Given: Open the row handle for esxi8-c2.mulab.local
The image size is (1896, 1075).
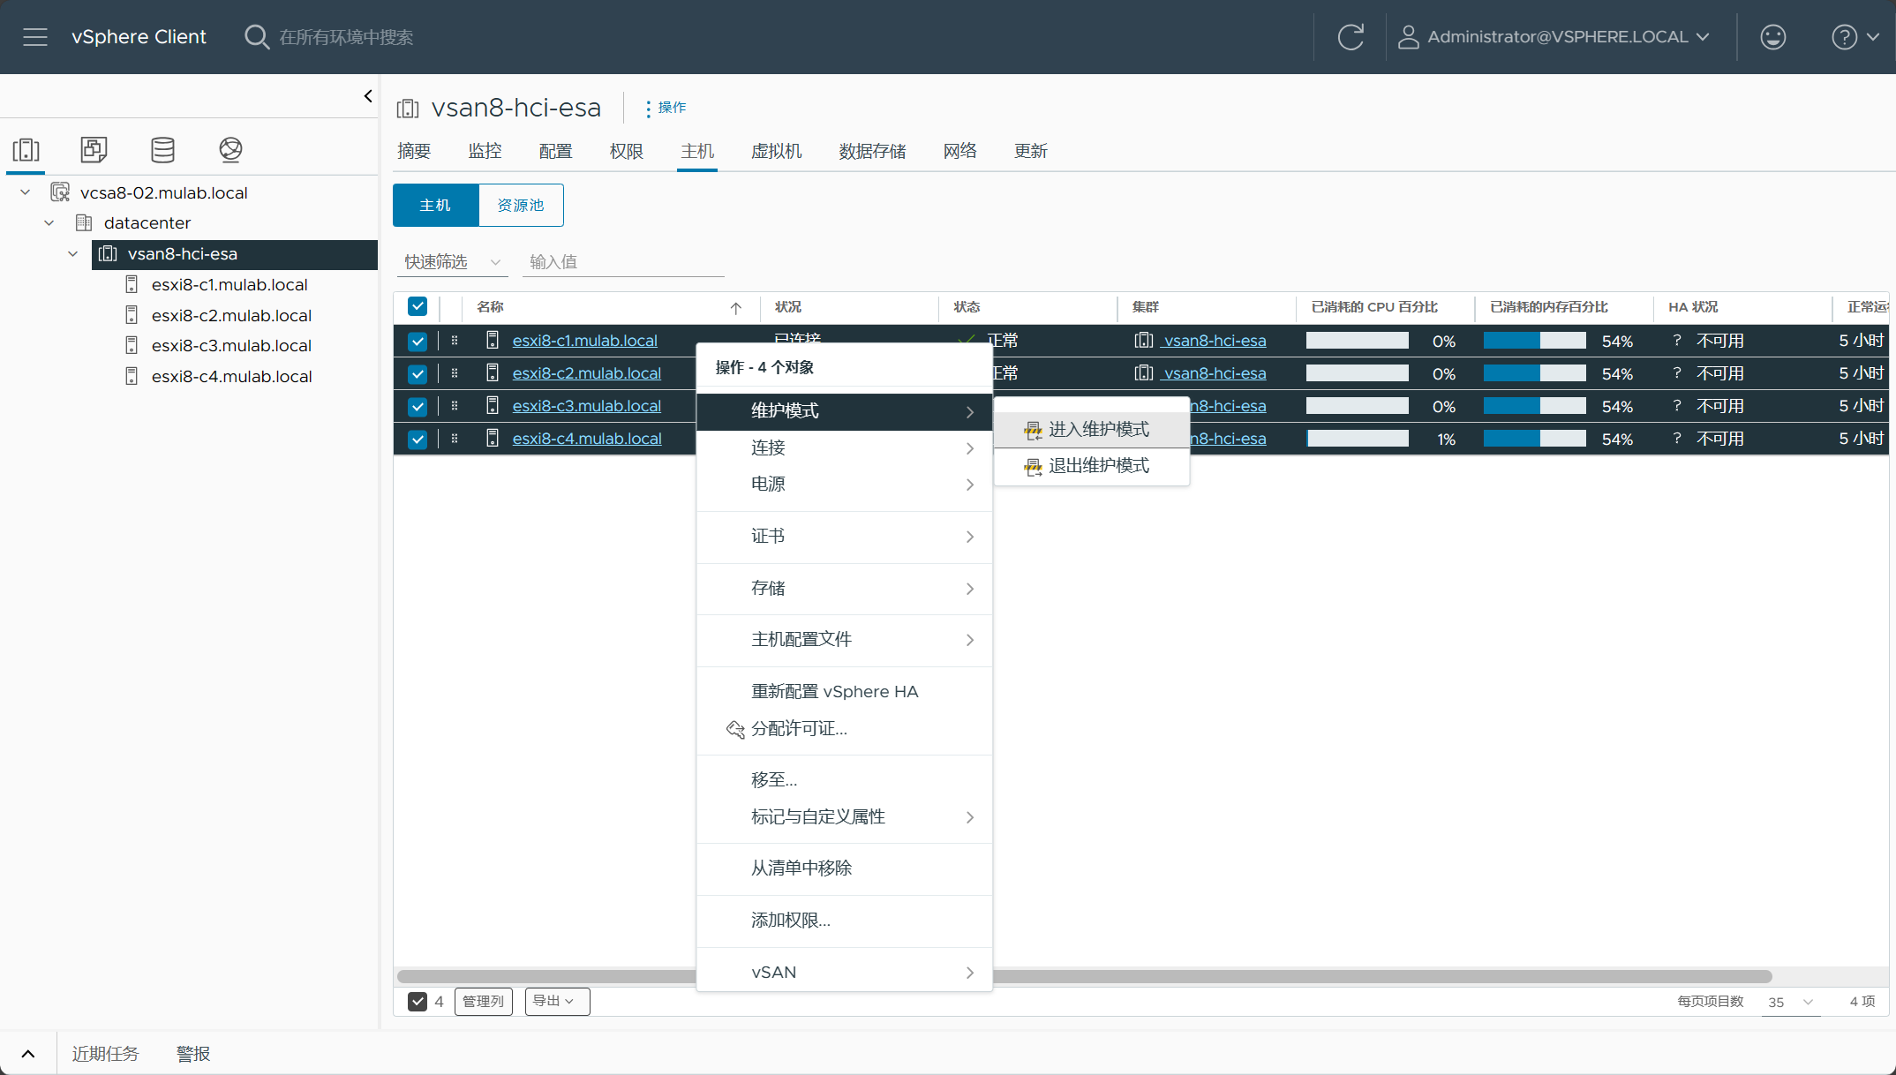Looking at the screenshot, I should [455, 373].
